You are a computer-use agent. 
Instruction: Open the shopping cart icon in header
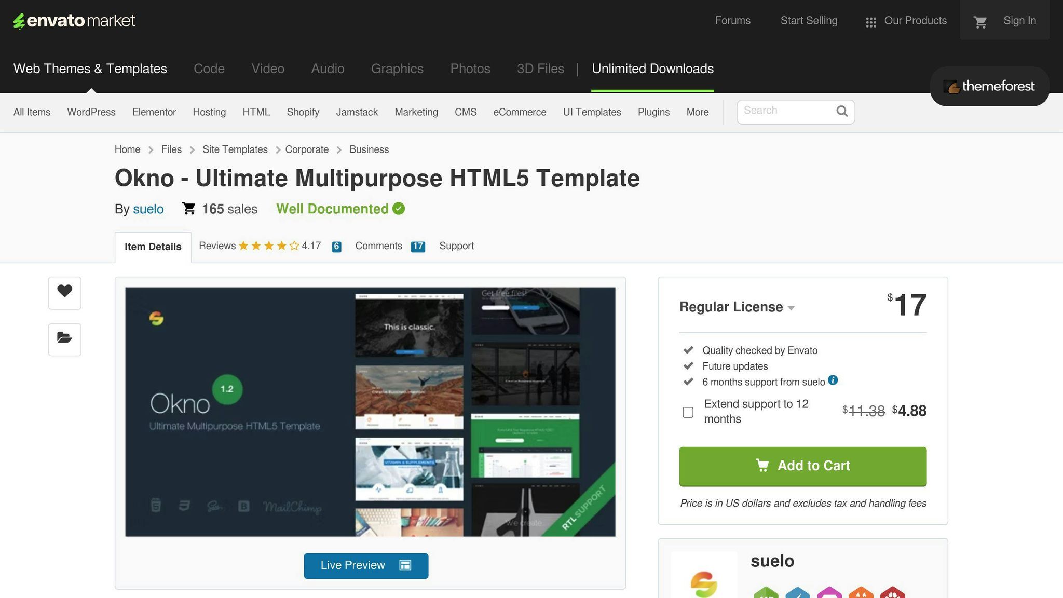click(980, 22)
